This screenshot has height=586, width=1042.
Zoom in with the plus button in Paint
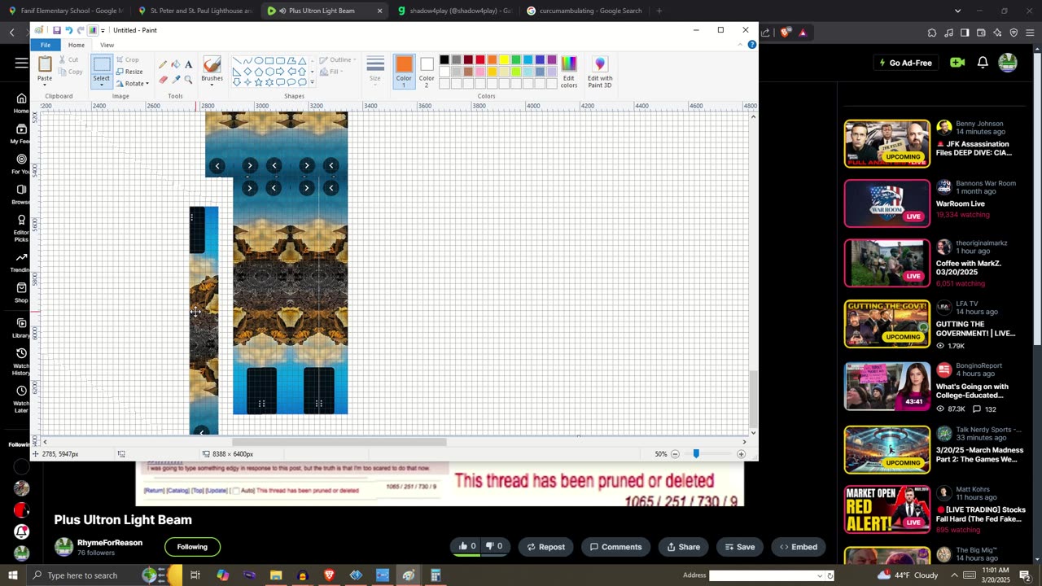point(741,454)
